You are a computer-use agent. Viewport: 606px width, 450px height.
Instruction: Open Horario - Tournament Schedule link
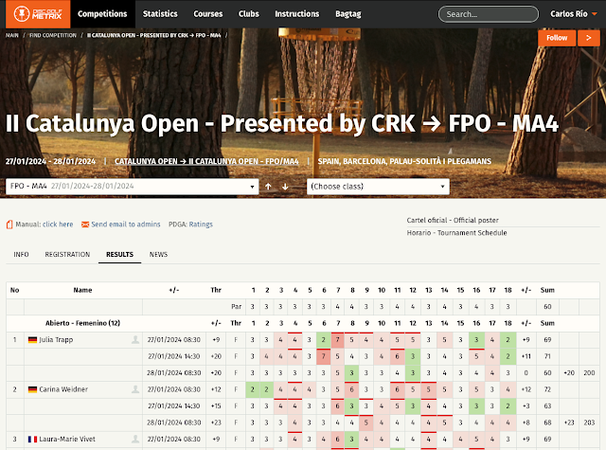point(456,233)
